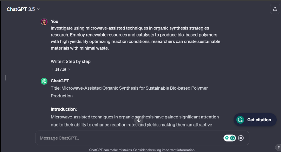This screenshot has height=152, width=281.
Task: Click the Grammarly G icon in message box
Action: [x=232, y=138]
